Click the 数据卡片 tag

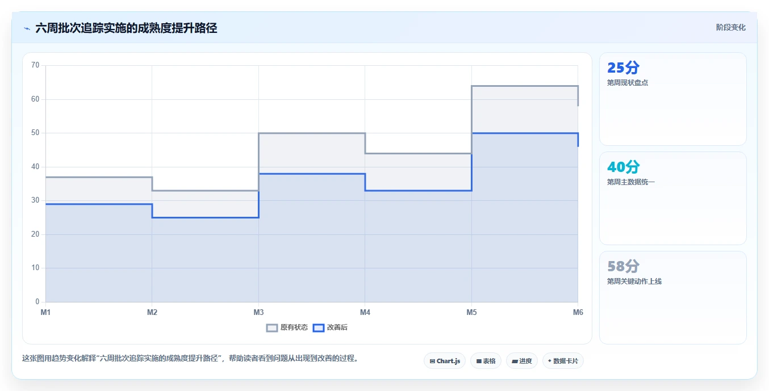pyautogui.click(x=563, y=361)
